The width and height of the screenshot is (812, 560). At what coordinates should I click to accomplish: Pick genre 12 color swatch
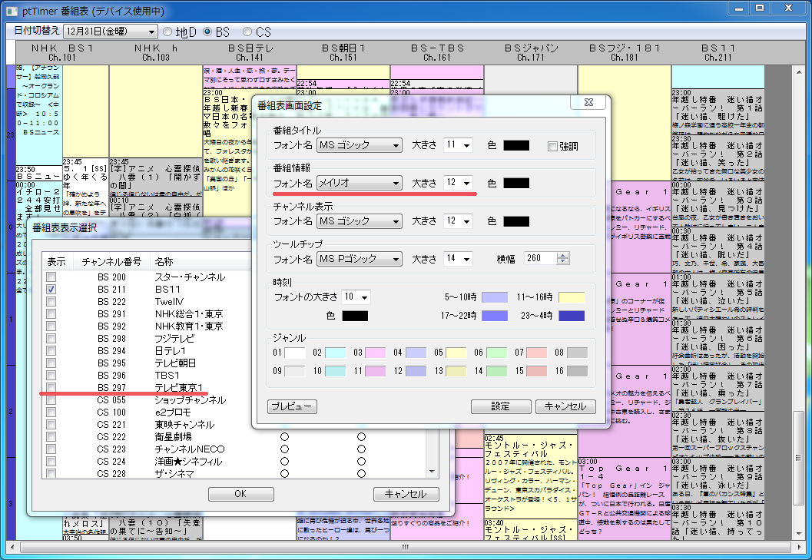[x=416, y=372]
